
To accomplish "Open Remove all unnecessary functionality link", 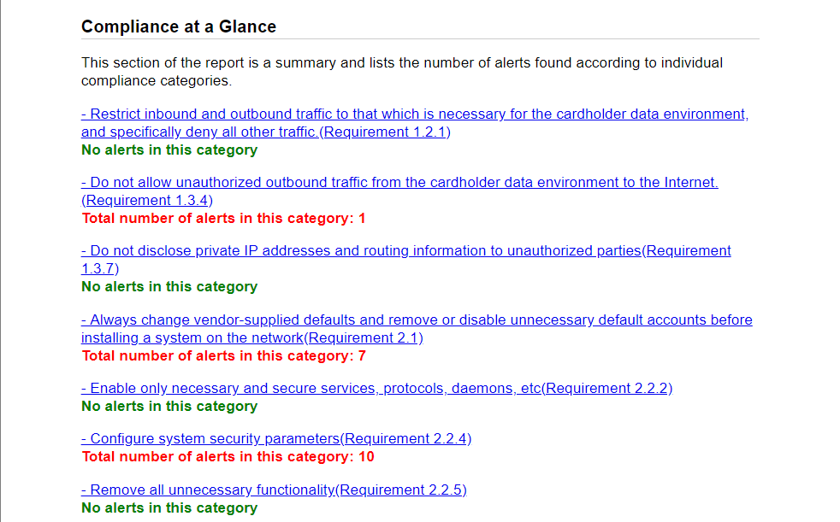I will (274, 490).
